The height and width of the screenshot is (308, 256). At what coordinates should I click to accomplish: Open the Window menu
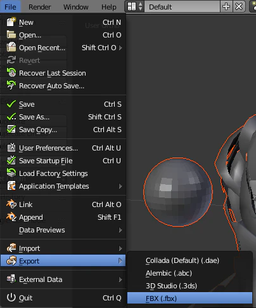click(76, 7)
